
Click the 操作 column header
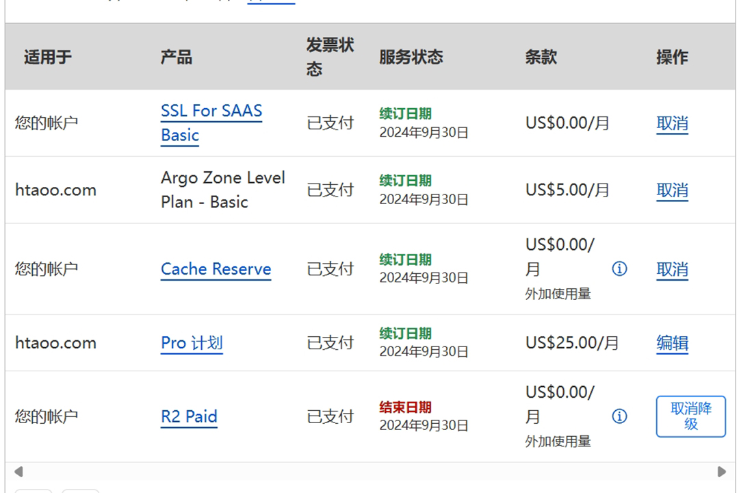click(x=672, y=57)
